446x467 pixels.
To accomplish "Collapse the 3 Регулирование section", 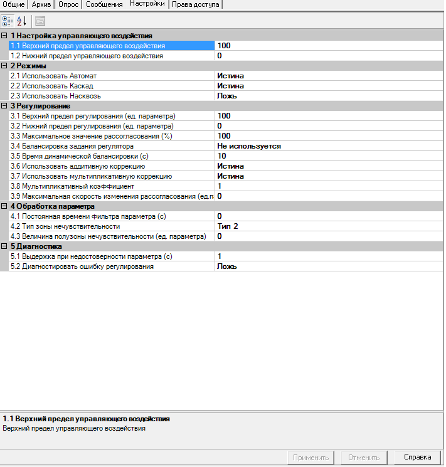I will [4, 106].
